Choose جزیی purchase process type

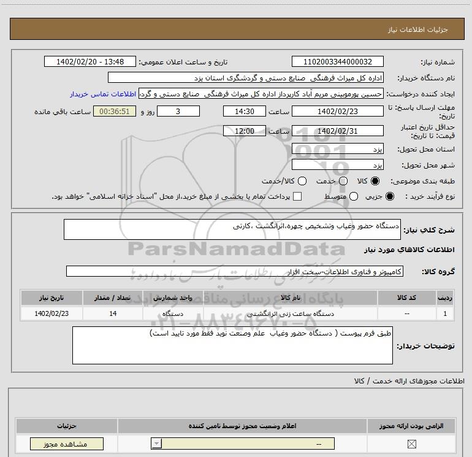pos(390,196)
